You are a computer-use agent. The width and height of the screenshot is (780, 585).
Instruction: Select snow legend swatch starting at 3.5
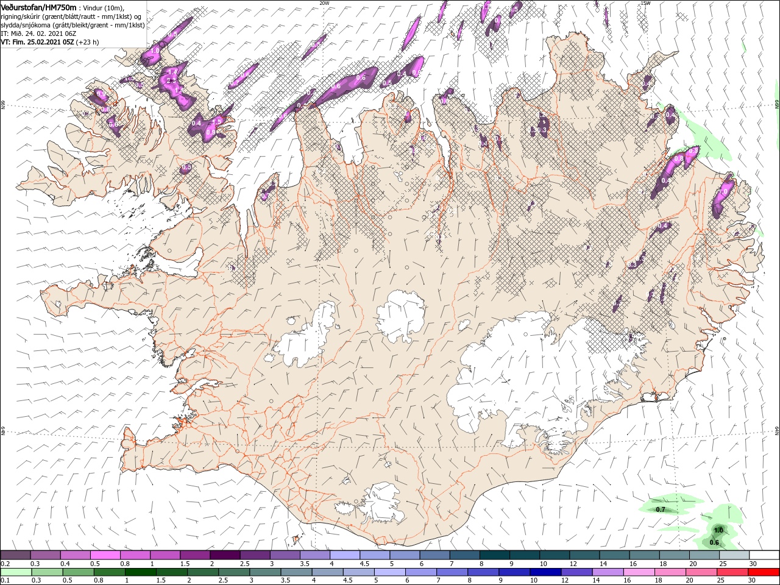[315, 555]
